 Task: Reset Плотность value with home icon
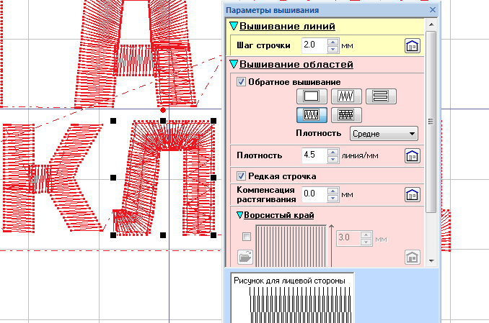(x=411, y=155)
